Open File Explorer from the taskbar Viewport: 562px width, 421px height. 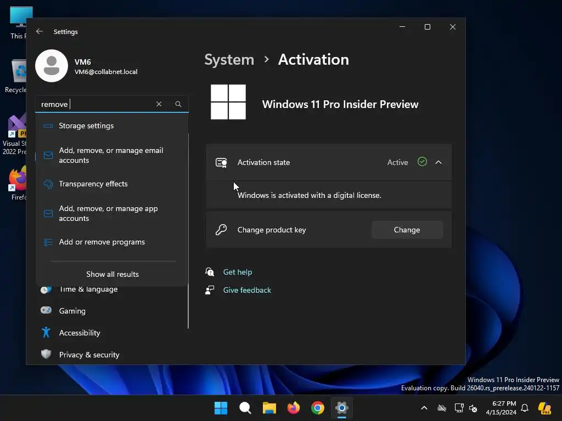(269, 408)
